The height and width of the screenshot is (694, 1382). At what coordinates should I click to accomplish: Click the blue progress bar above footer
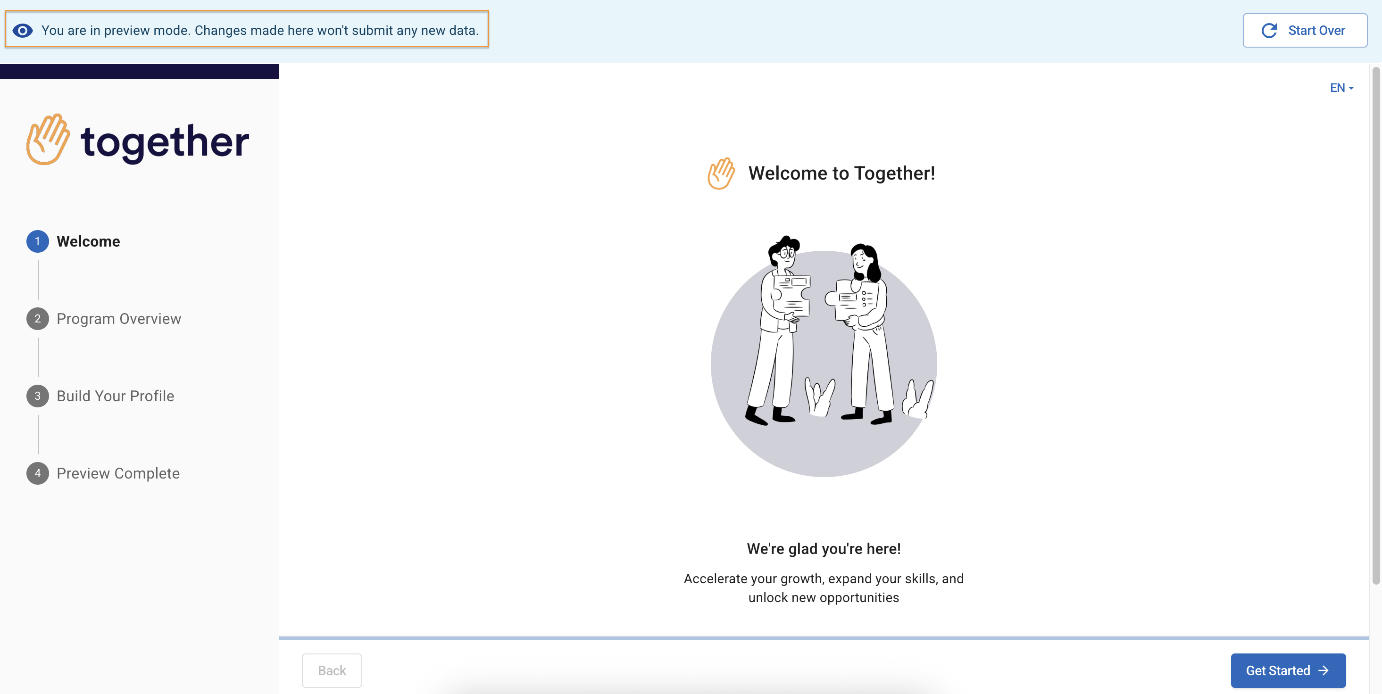pyautogui.click(x=824, y=638)
